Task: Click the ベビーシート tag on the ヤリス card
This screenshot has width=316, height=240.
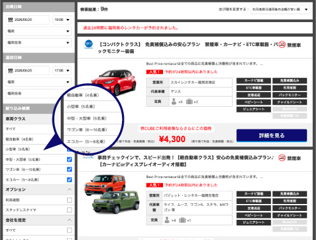Action: tap(253, 102)
